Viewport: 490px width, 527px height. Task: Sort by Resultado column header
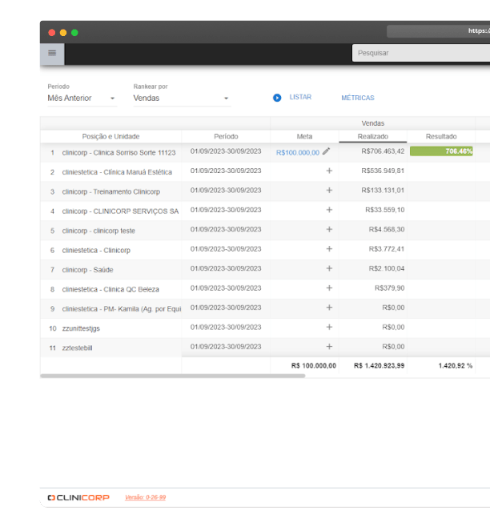[x=441, y=136]
